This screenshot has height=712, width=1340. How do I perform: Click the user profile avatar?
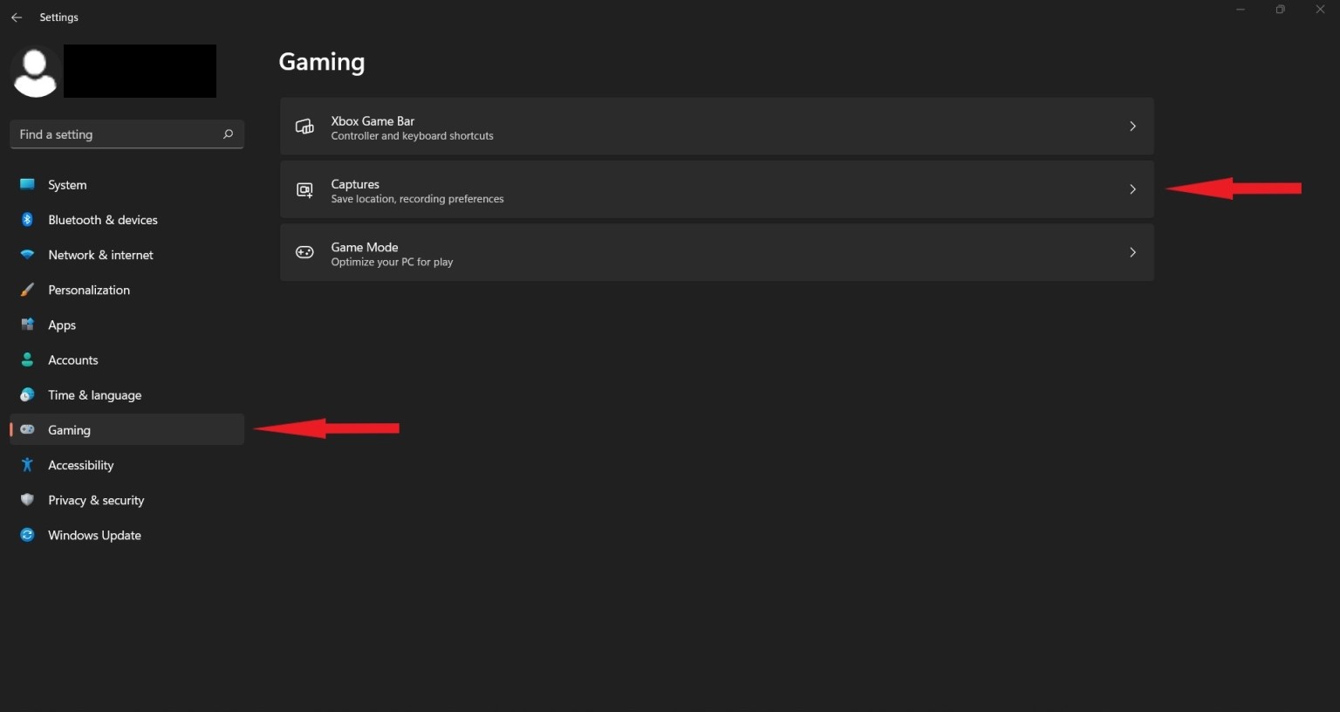(x=35, y=72)
